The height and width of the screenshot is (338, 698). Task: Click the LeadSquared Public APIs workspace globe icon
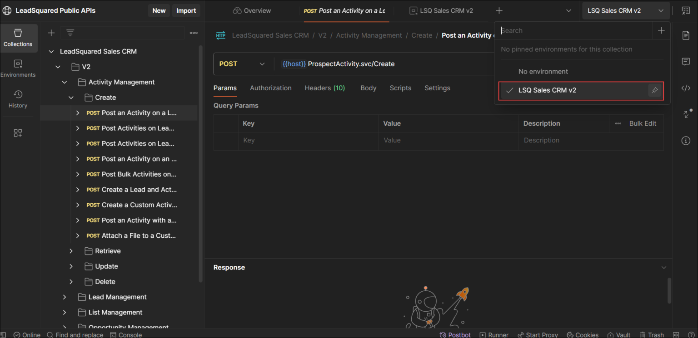point(7,10)
